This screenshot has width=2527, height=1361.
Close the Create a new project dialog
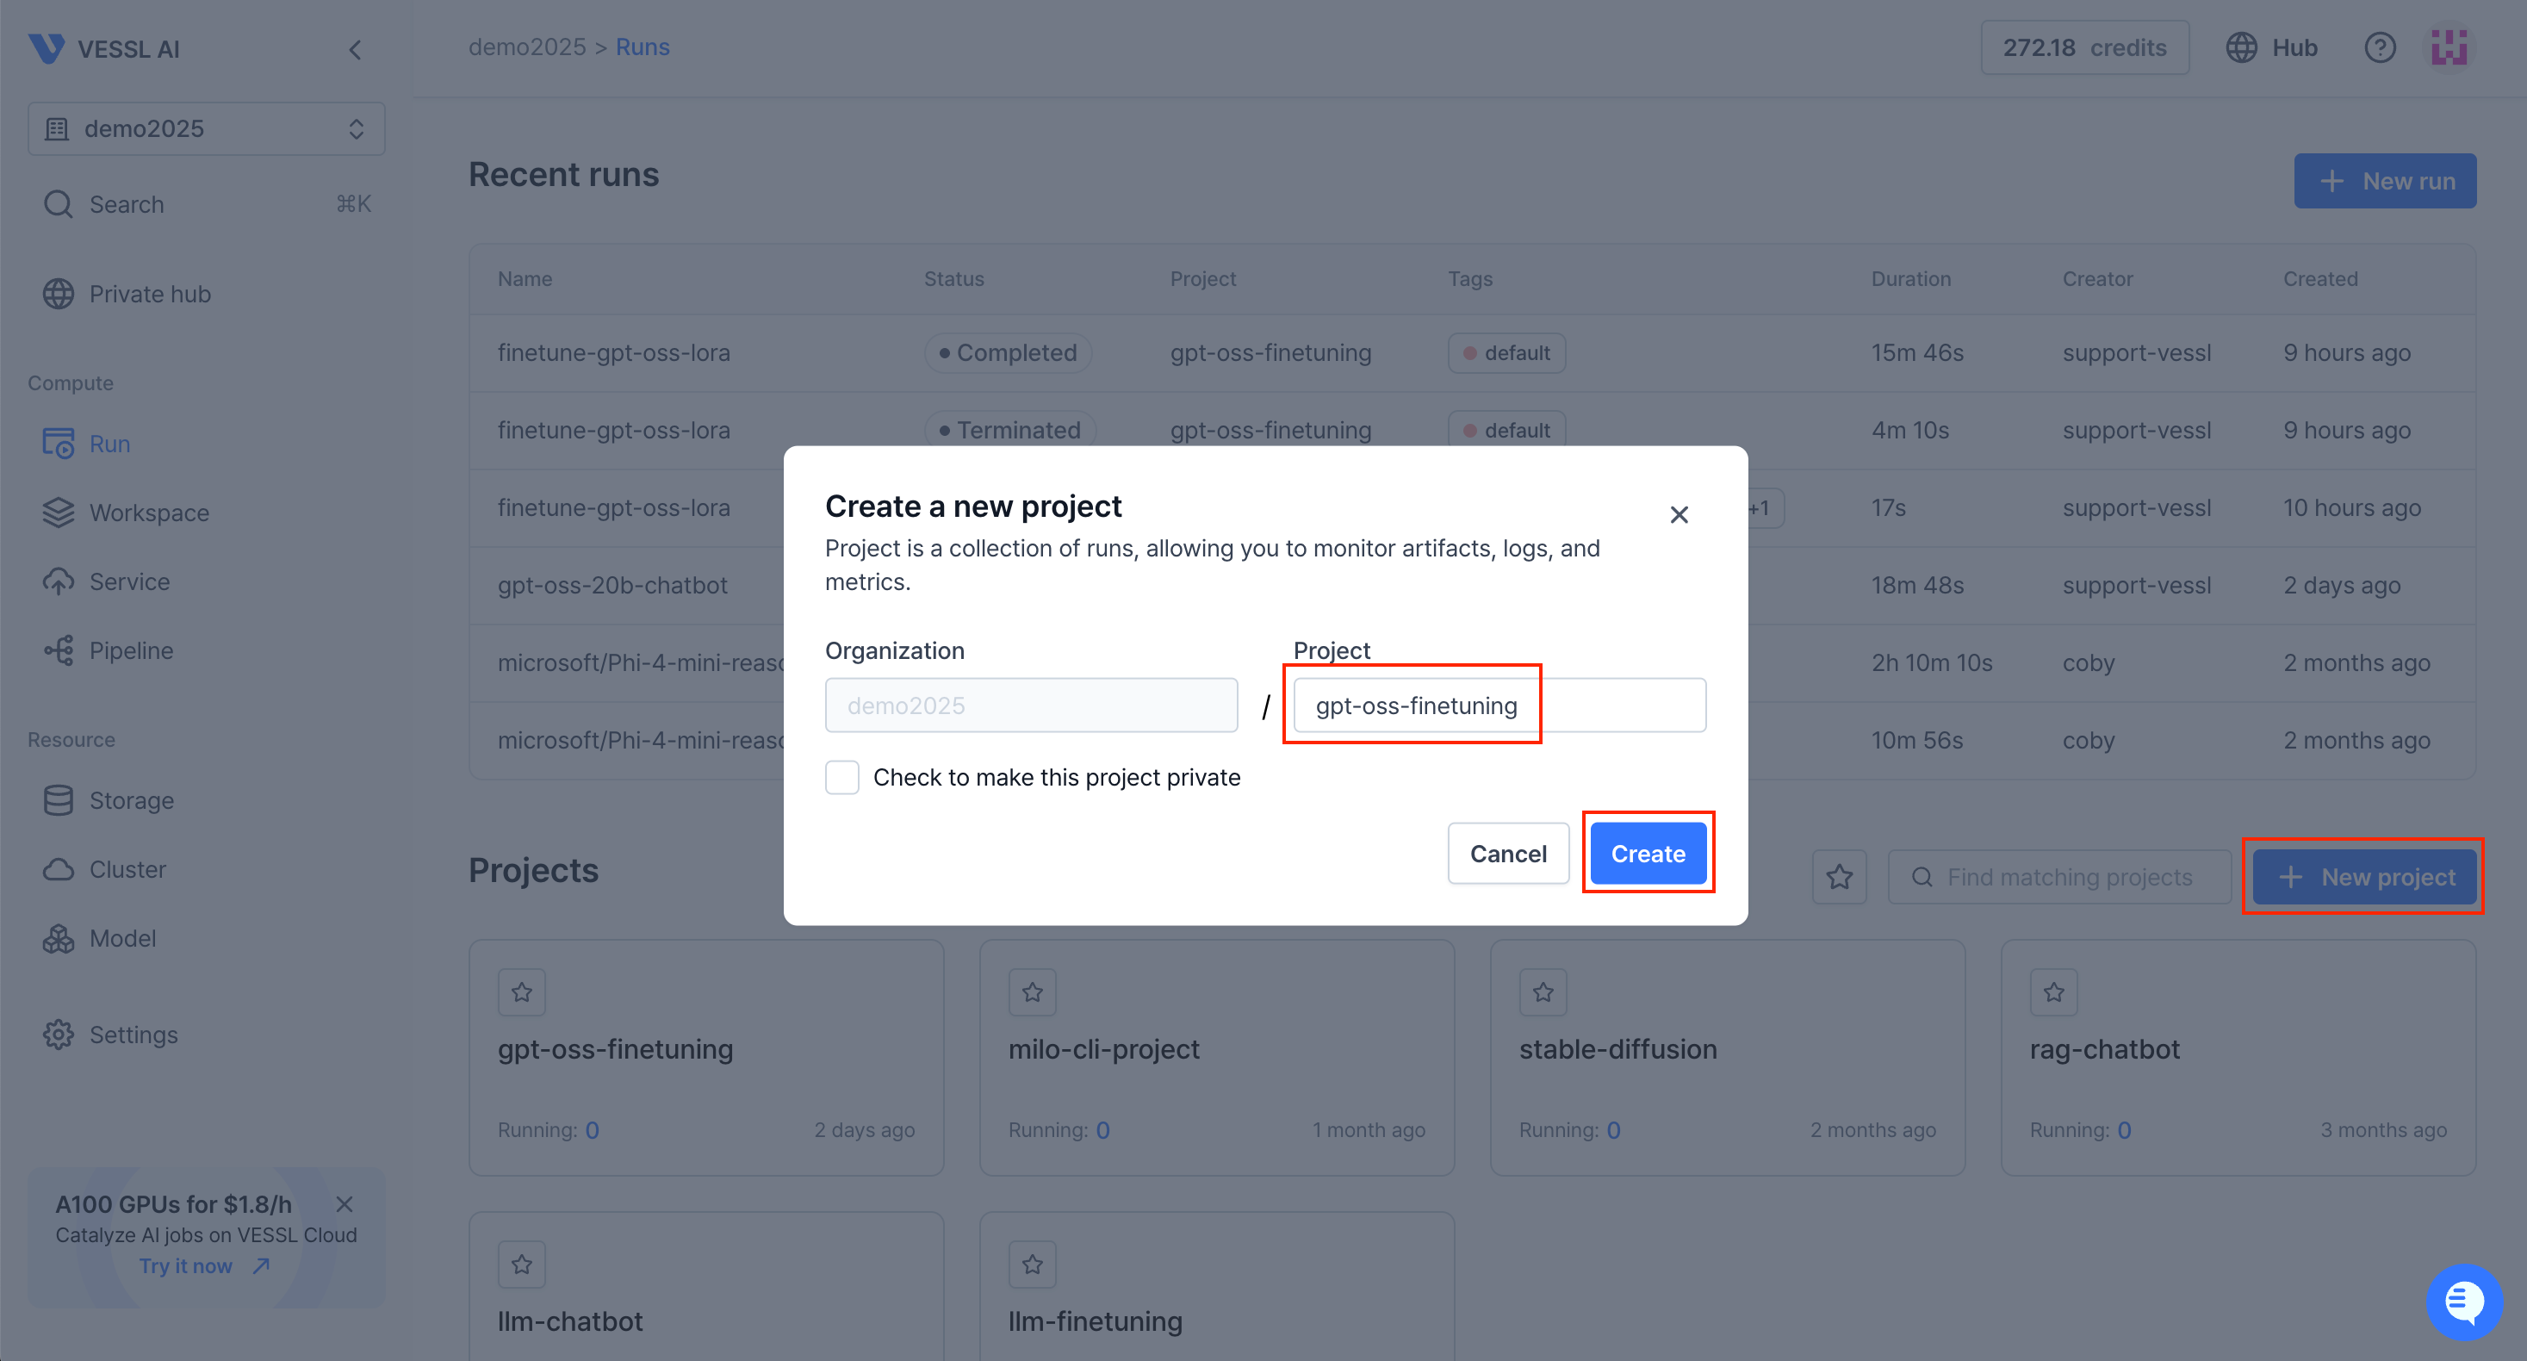click(x=1679, y=514)
